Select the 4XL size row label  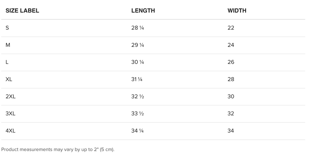(11, 131)
